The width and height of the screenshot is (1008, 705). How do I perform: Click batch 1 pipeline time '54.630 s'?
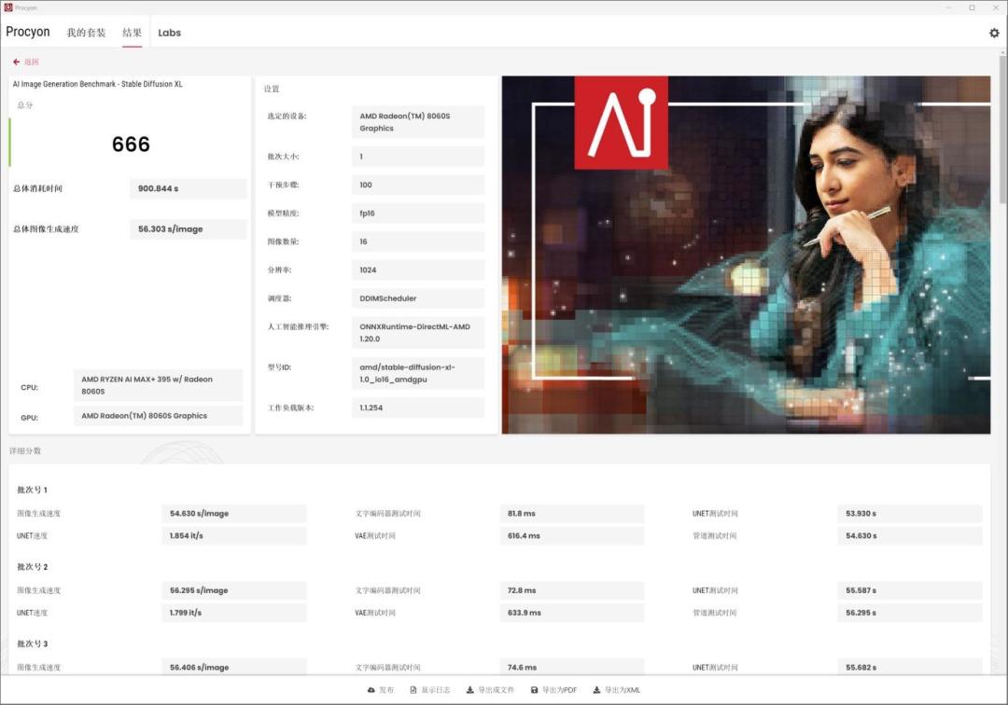pos(910,535)
